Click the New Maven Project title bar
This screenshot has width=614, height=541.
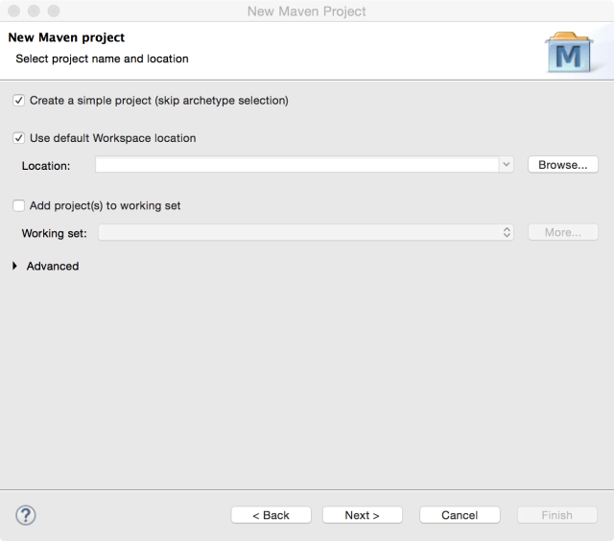click(307, 12)
